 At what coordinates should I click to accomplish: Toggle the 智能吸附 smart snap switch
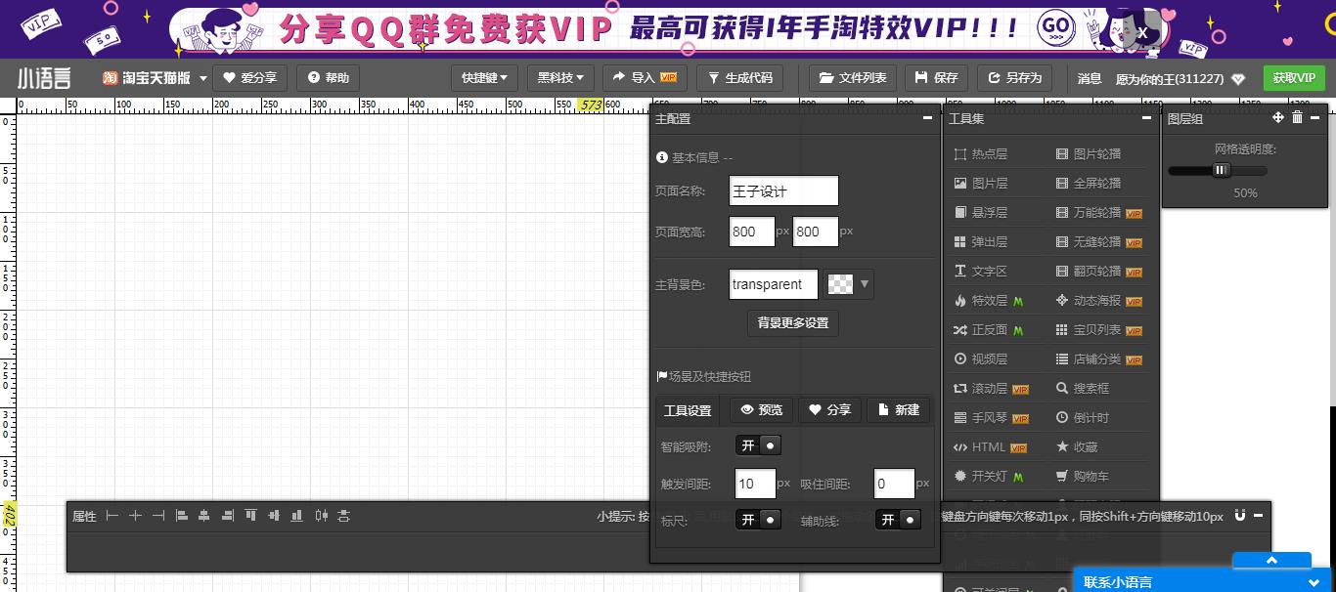(x=758, y=445)
